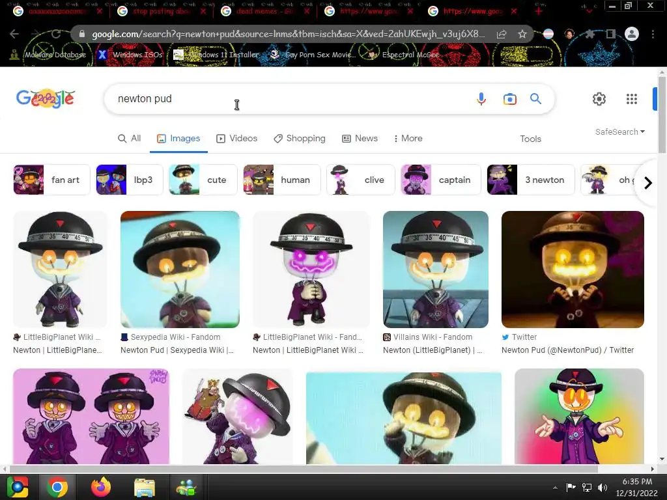Image resolution: width=667 pixels, height=500 pixels.
Task: Filter by 'captain' chip
Action: pyautogui.click(x=441, y=180)
